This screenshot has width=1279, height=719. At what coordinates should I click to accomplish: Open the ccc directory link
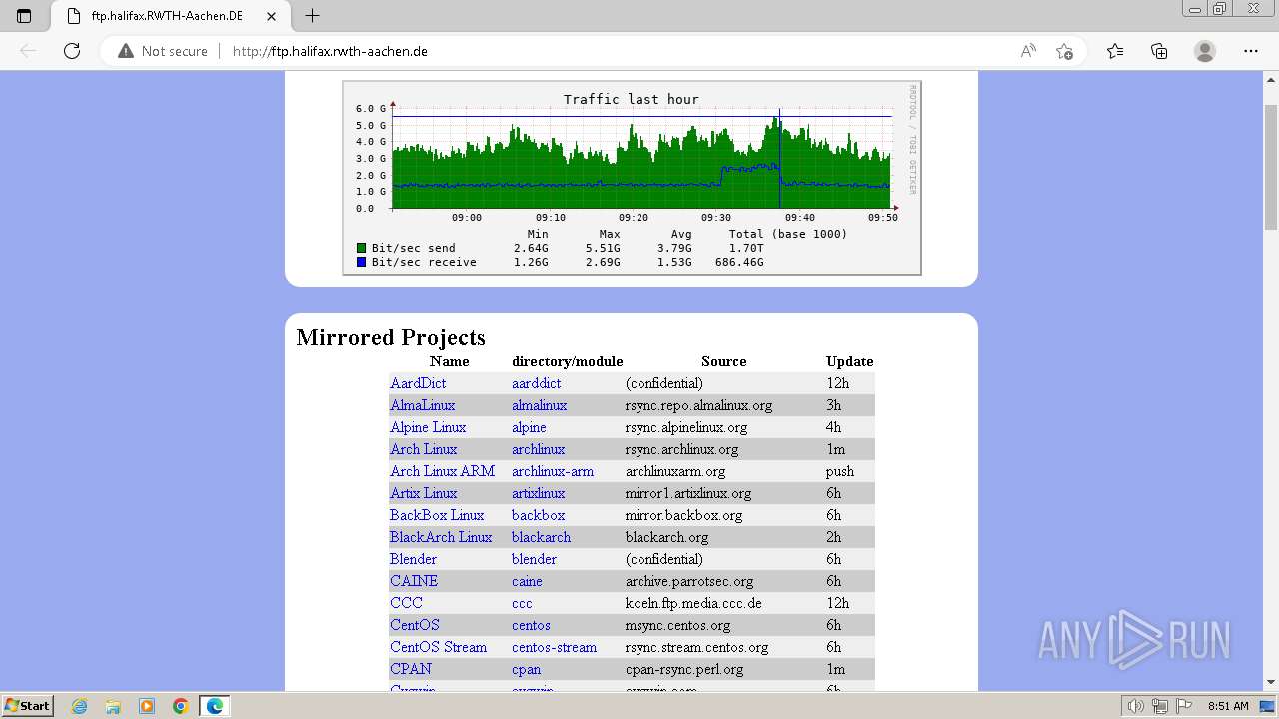tap(522, 603)
